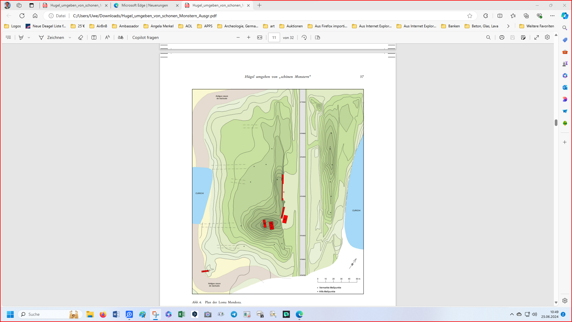Open a new browser tab
This screenshot has width=572, height=322.
tap(260, 5)
